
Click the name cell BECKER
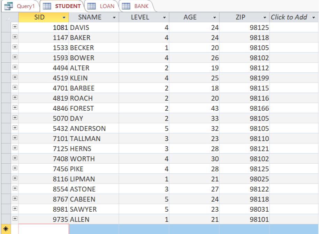(94, 48)
